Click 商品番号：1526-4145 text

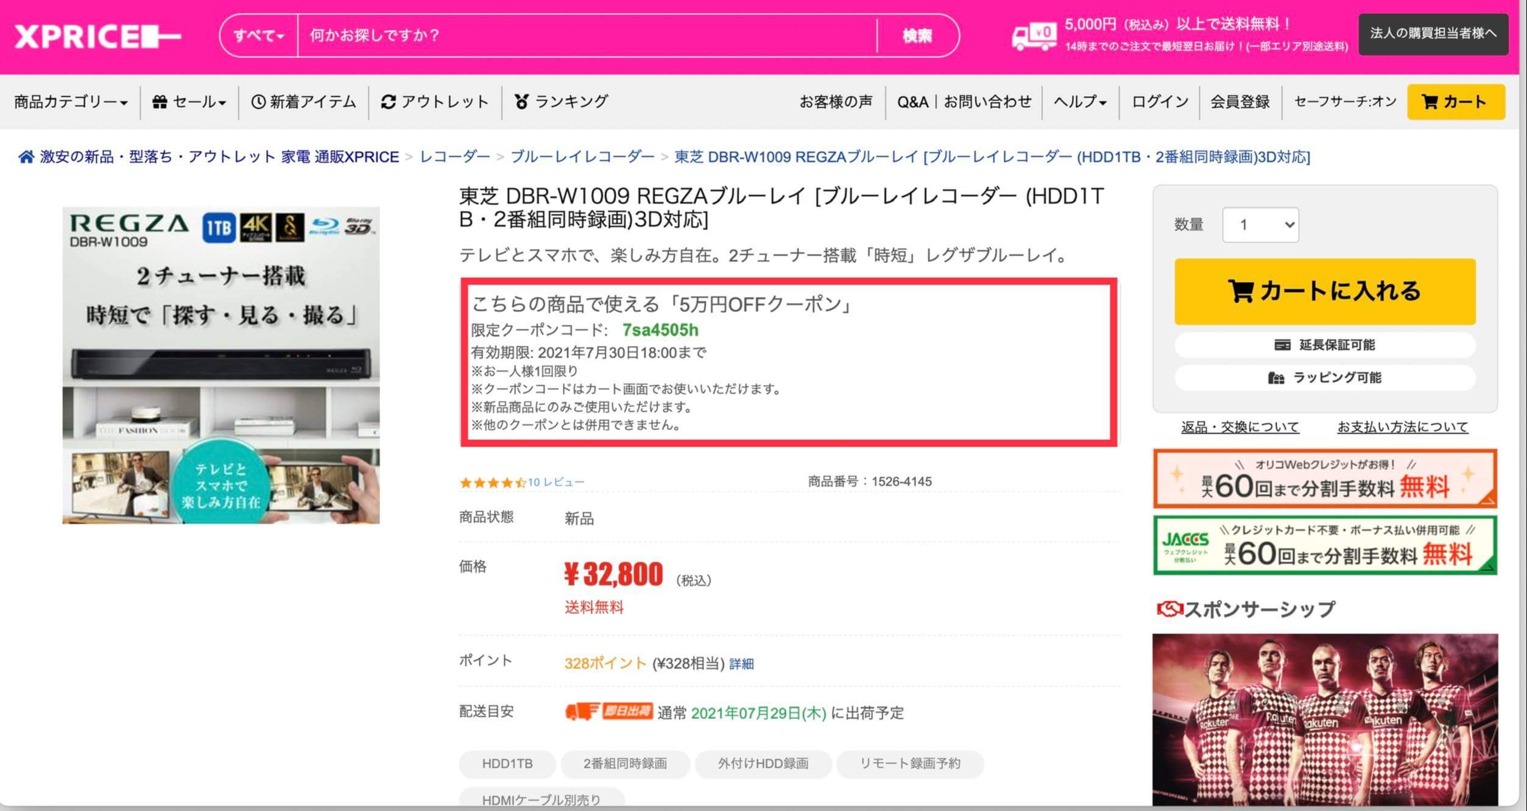click(x=870, y=482)
